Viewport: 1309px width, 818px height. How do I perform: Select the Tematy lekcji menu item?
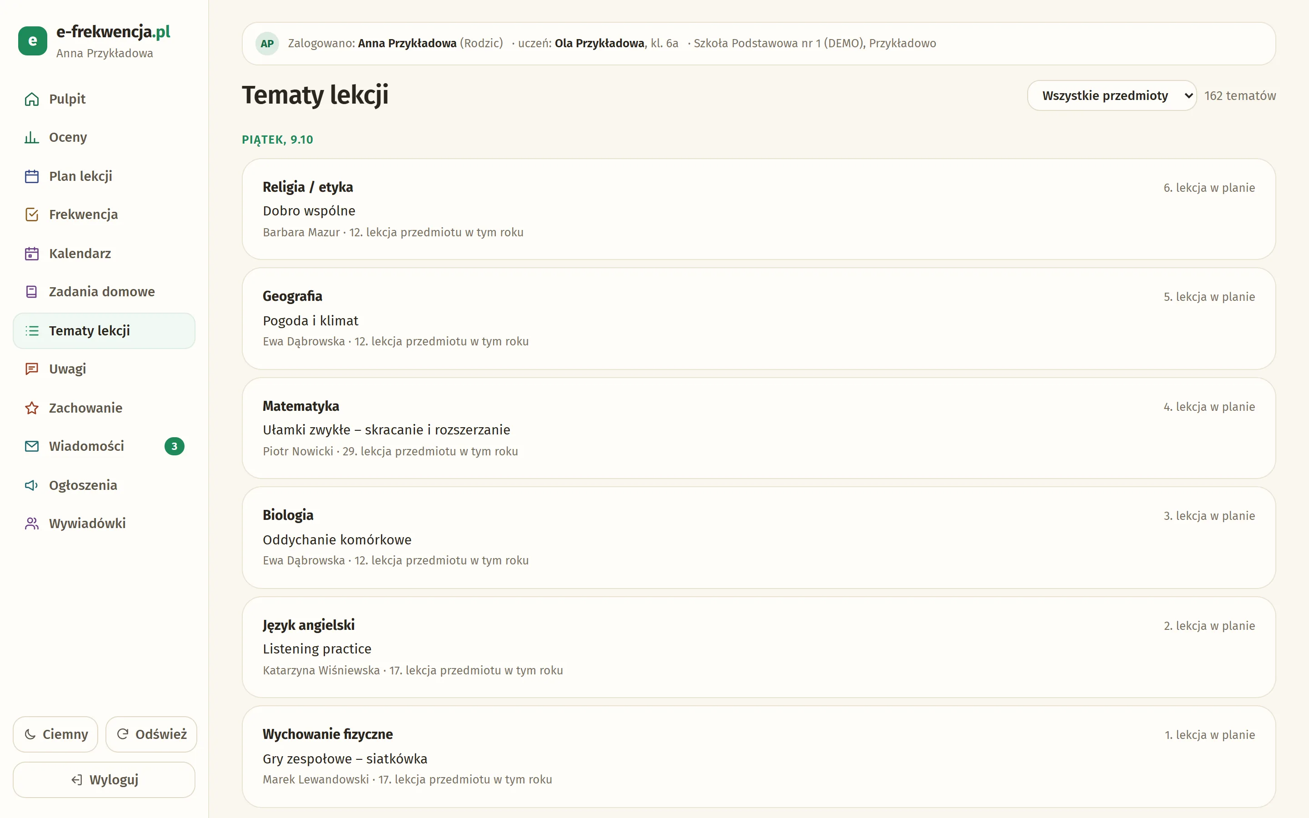click(104, 330)
